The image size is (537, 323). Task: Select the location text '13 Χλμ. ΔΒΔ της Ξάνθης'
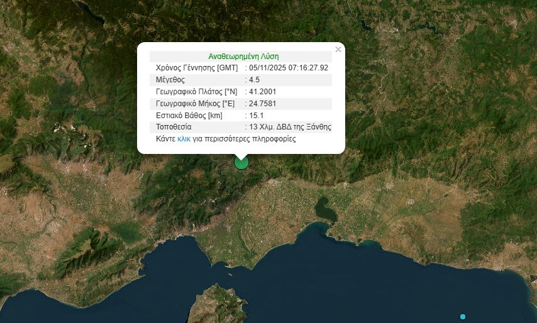(x=290, y=127)
